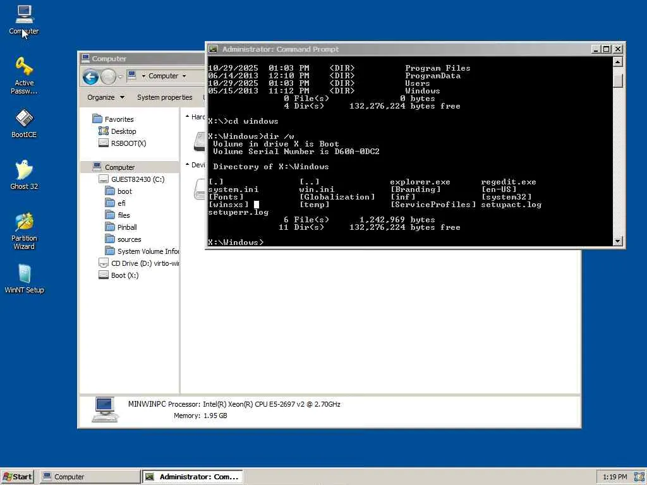Collapse the Devices group header
647x485 pixels.
pos(187,165)
